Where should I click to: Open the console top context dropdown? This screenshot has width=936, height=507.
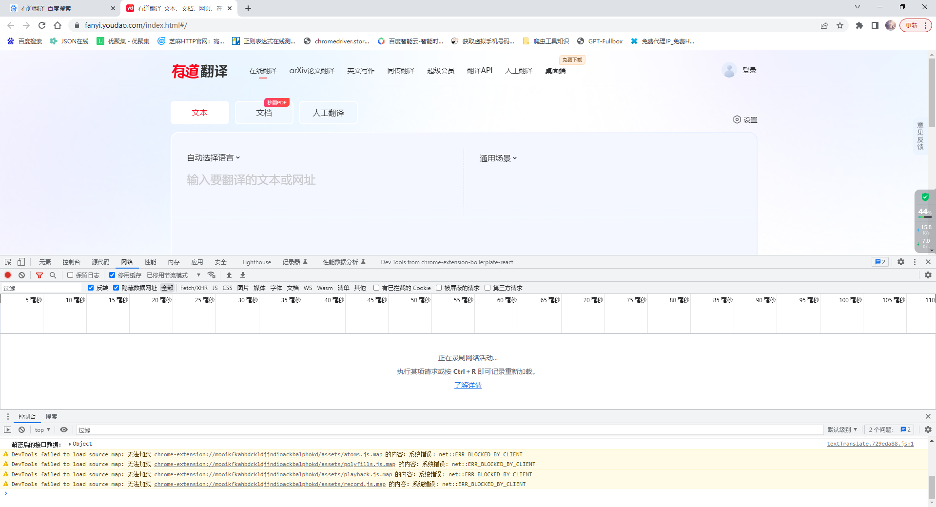pos(42,430)
